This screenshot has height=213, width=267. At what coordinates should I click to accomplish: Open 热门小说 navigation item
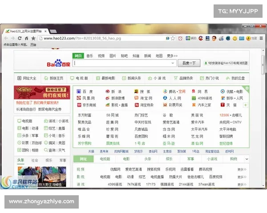coord(210,78)
